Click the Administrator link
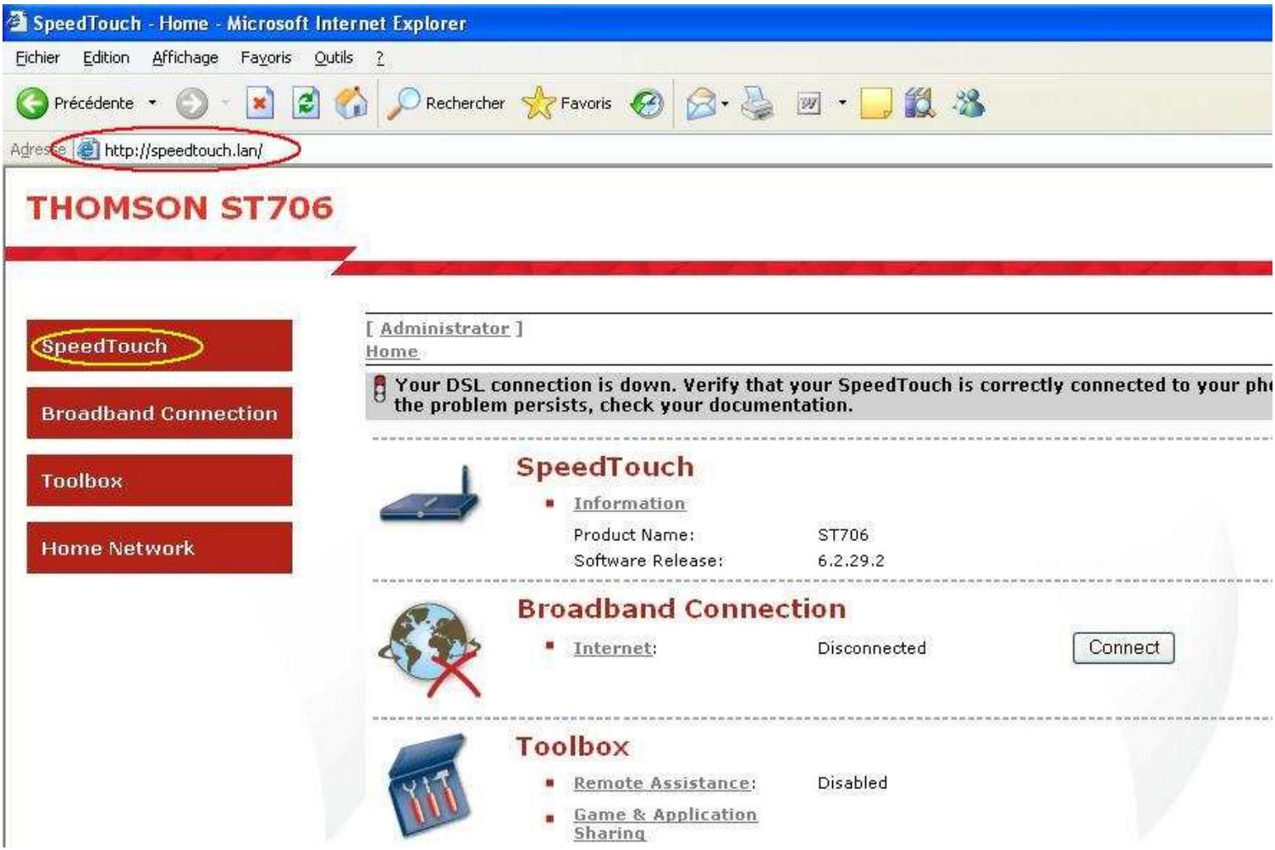Image resolution: width=1275 pixels, height=850 pixels. pyautogui.click(x=444, y=328)
